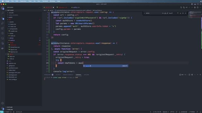
Task: Open HomeView.vue in Explorer
Action: [x=15, y=47]
